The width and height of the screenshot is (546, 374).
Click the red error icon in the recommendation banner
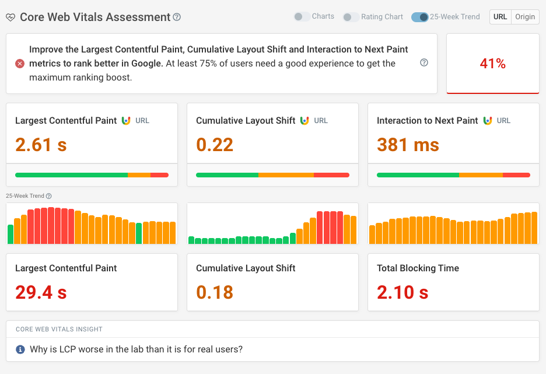click(x=20, y=64)
